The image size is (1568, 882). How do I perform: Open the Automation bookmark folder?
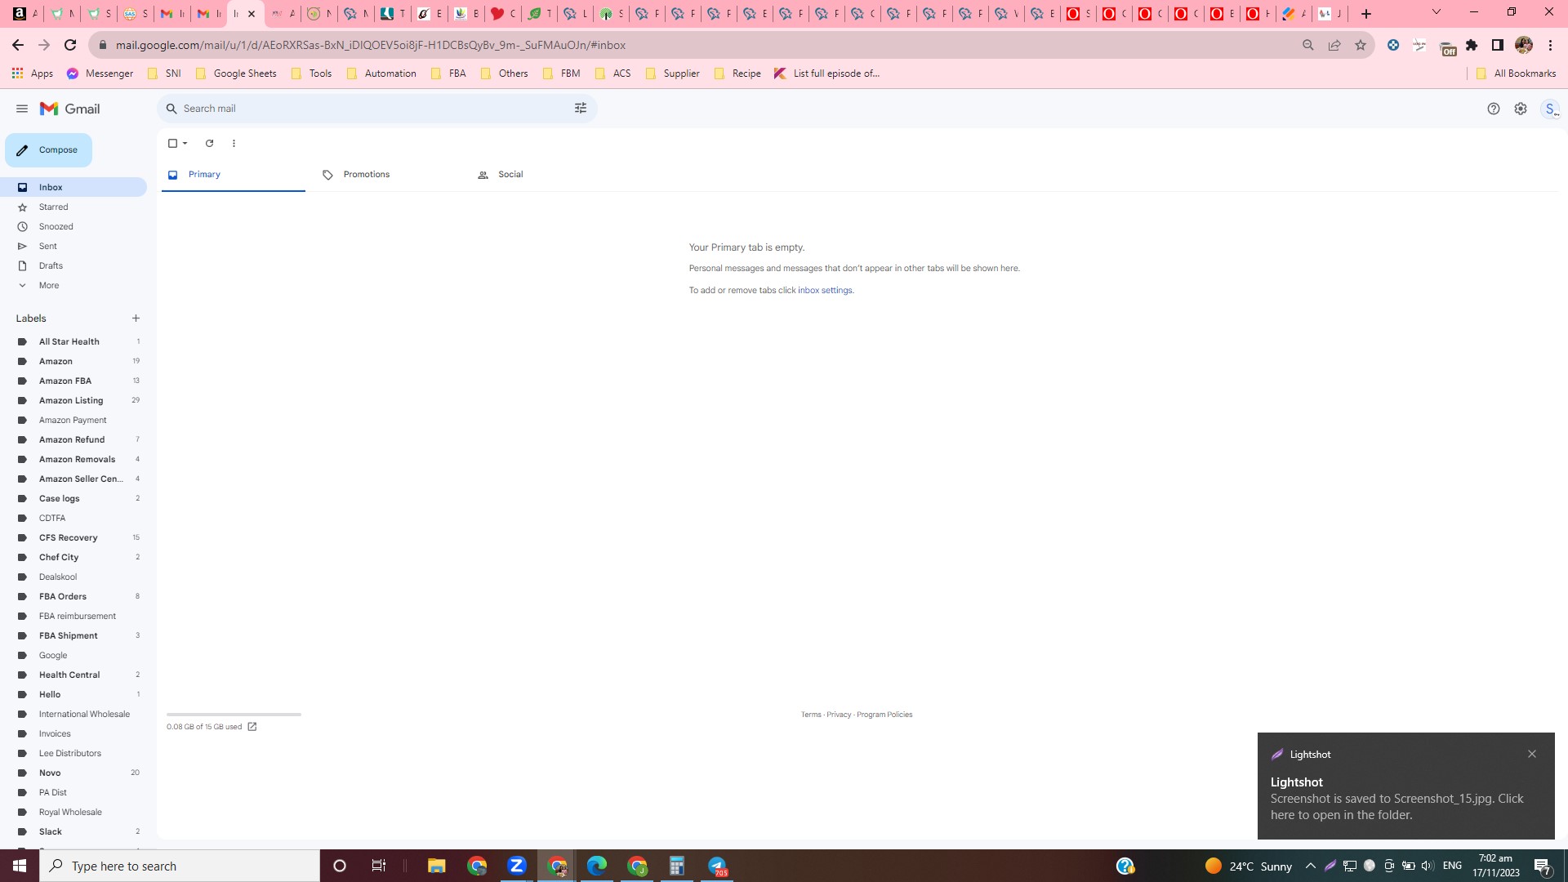(x=381, y=73)
